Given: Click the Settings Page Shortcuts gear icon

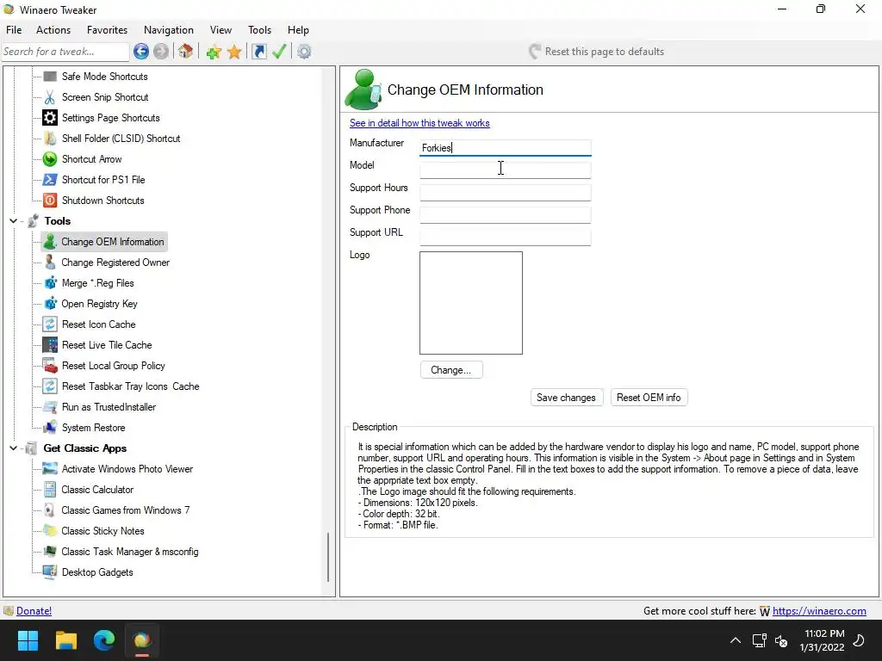Looking at the screenshot, I should tap(50, 117).
